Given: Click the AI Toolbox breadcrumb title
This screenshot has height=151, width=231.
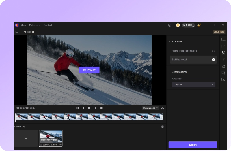Looking at the screenshot, I should pyautogui.click(x=29, y=32).
